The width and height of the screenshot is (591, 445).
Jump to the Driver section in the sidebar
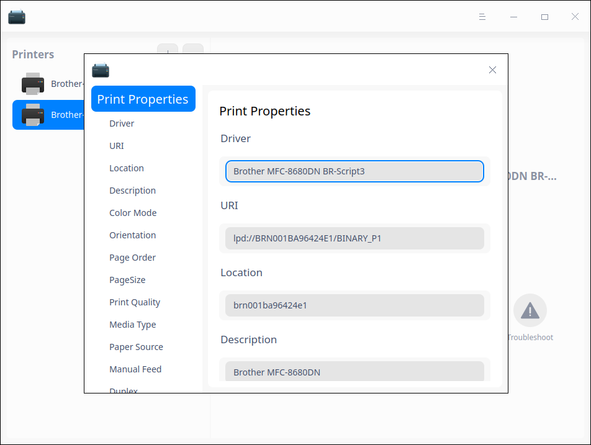pos(122,124)
